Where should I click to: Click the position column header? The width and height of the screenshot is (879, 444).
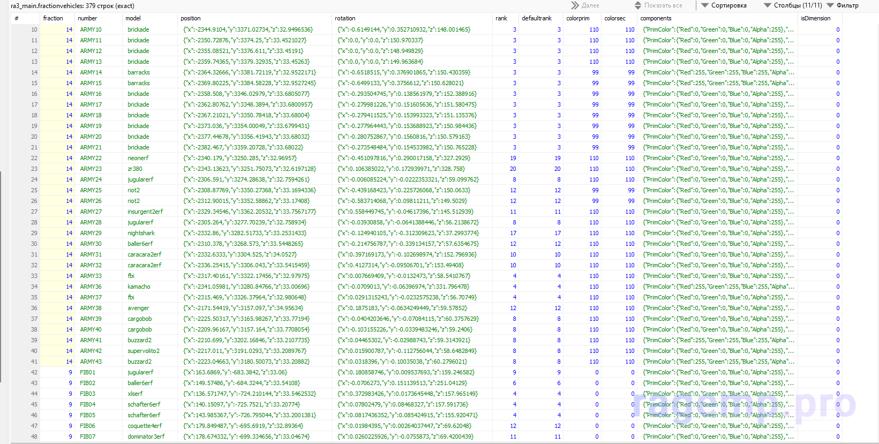(191, 18)
